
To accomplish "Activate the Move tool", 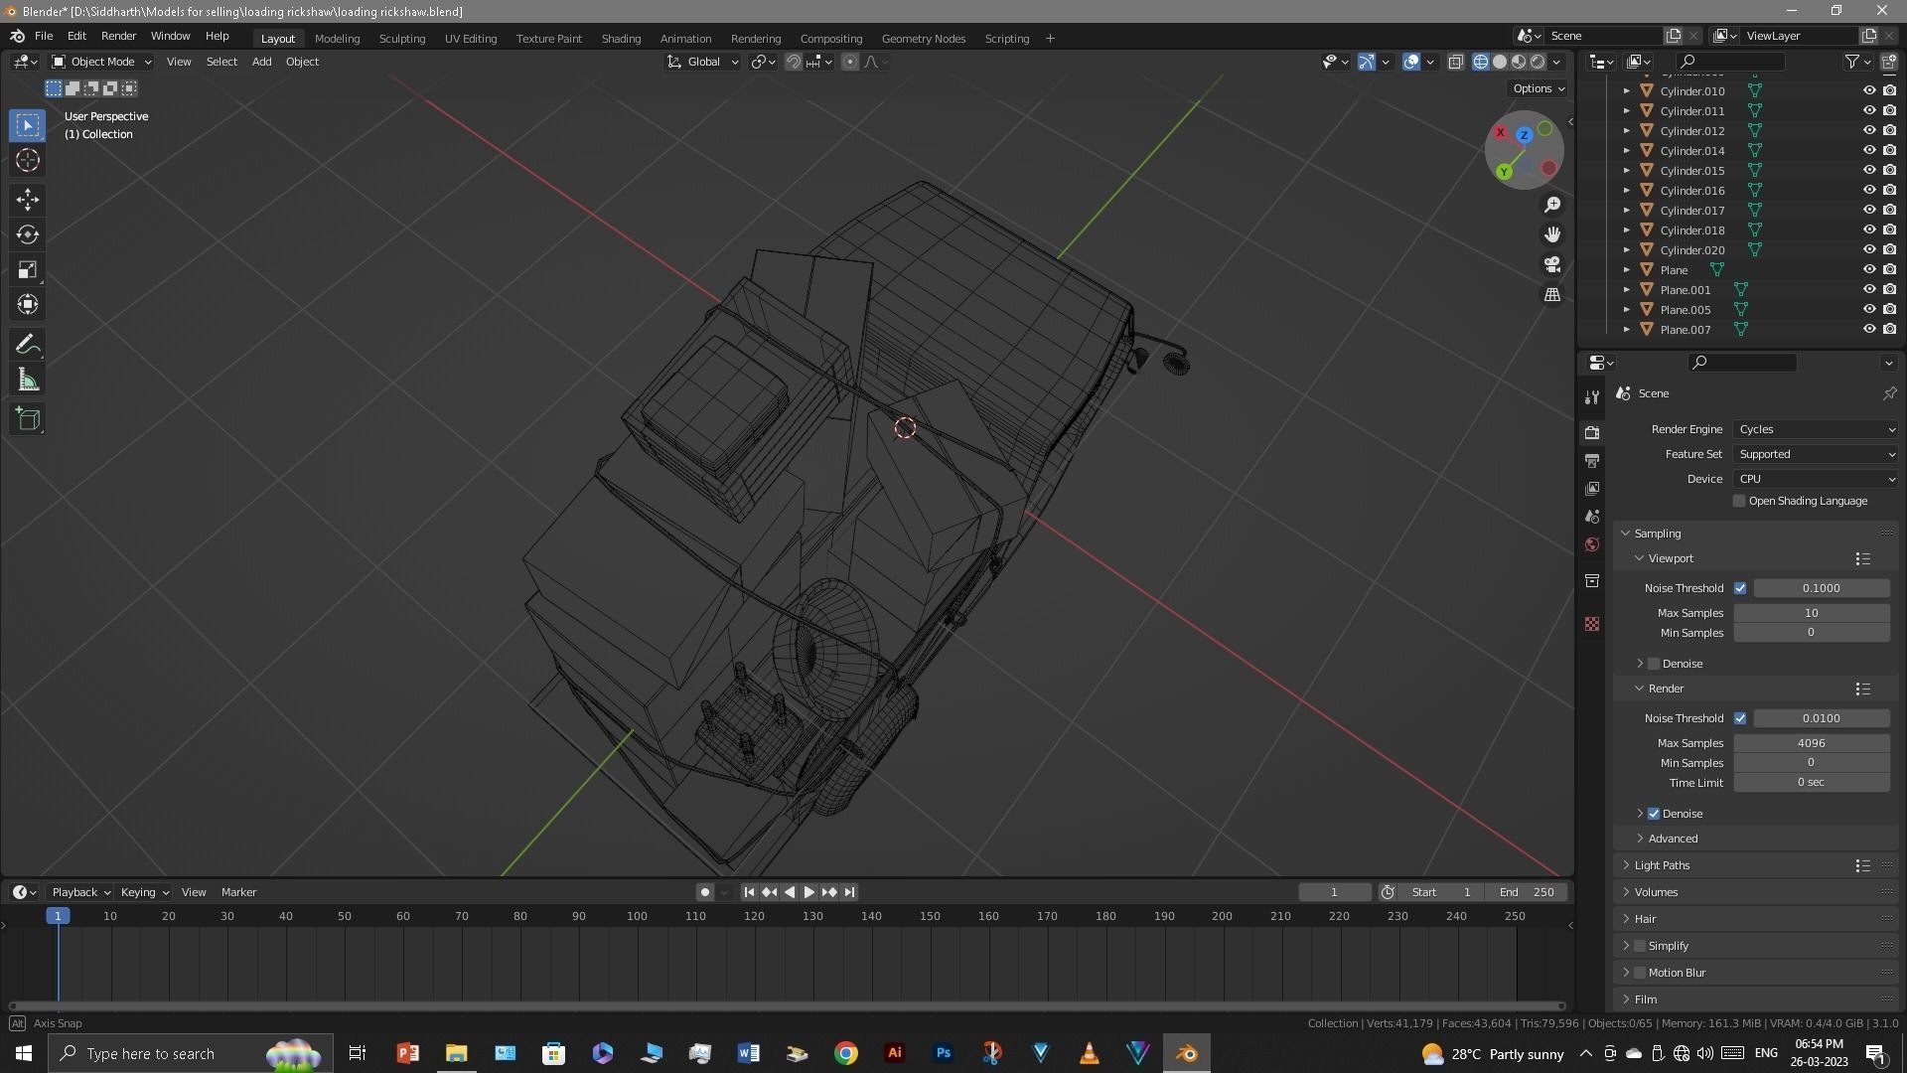I will [28, 200].
